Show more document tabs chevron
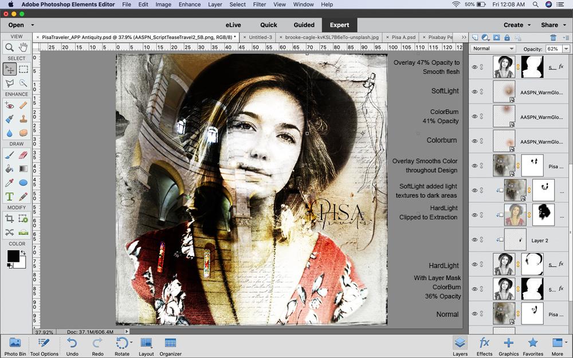 point(464,37)
